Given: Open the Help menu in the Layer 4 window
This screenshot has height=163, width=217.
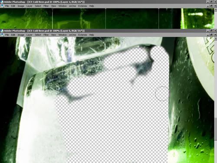Looking at the screenshot, I should [92, 6].
